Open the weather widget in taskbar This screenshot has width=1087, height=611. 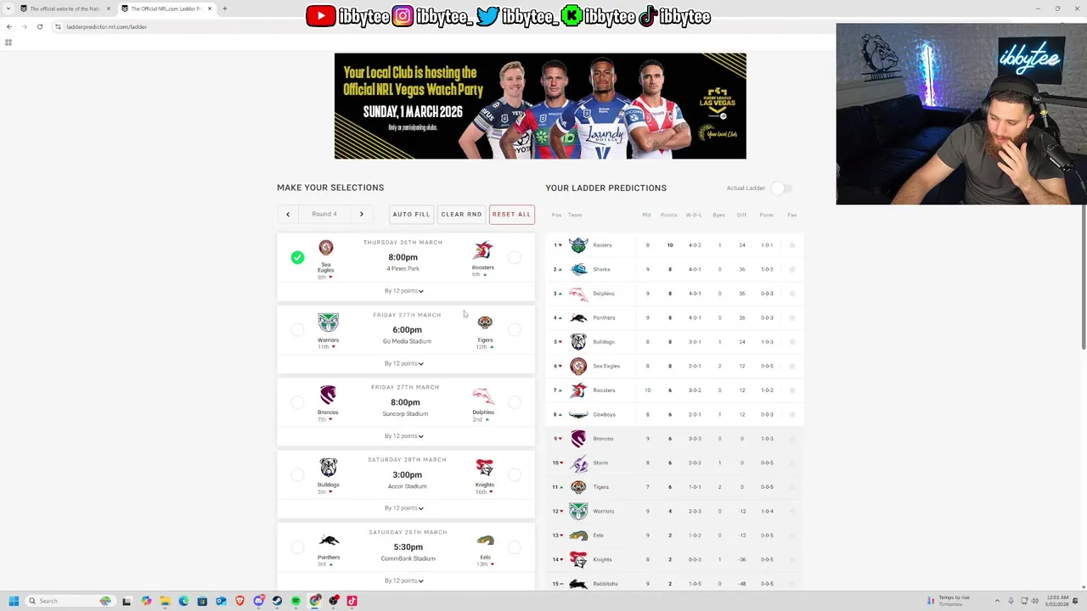click(949, 601)
